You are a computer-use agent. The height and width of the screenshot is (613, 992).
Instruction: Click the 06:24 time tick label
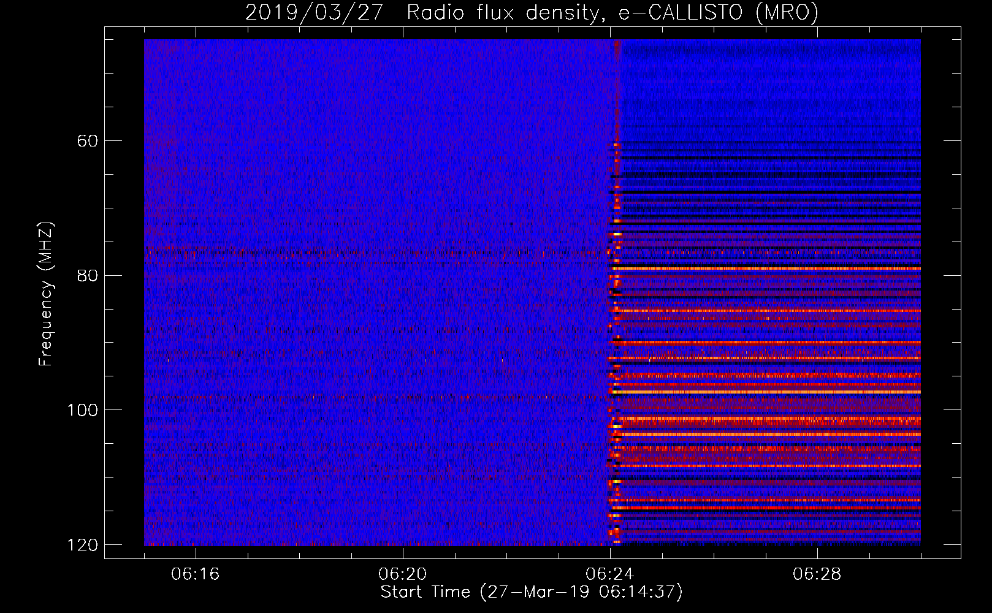609,574
